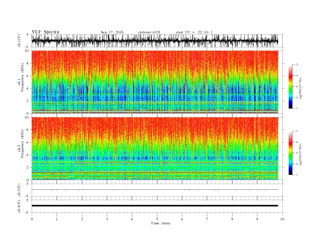Click time axis tick label "5"

pos(157,219)
